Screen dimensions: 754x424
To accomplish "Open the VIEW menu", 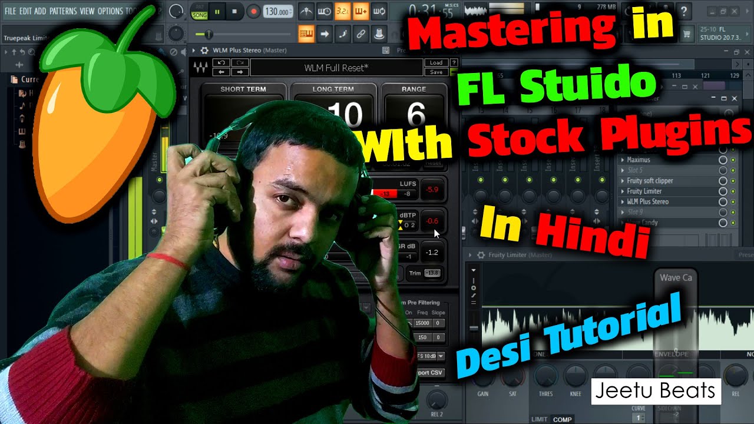I will click(x=87, y=11).
